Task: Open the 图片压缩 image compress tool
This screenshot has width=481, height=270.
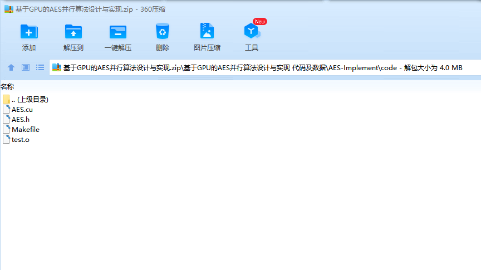Action: 207,31
